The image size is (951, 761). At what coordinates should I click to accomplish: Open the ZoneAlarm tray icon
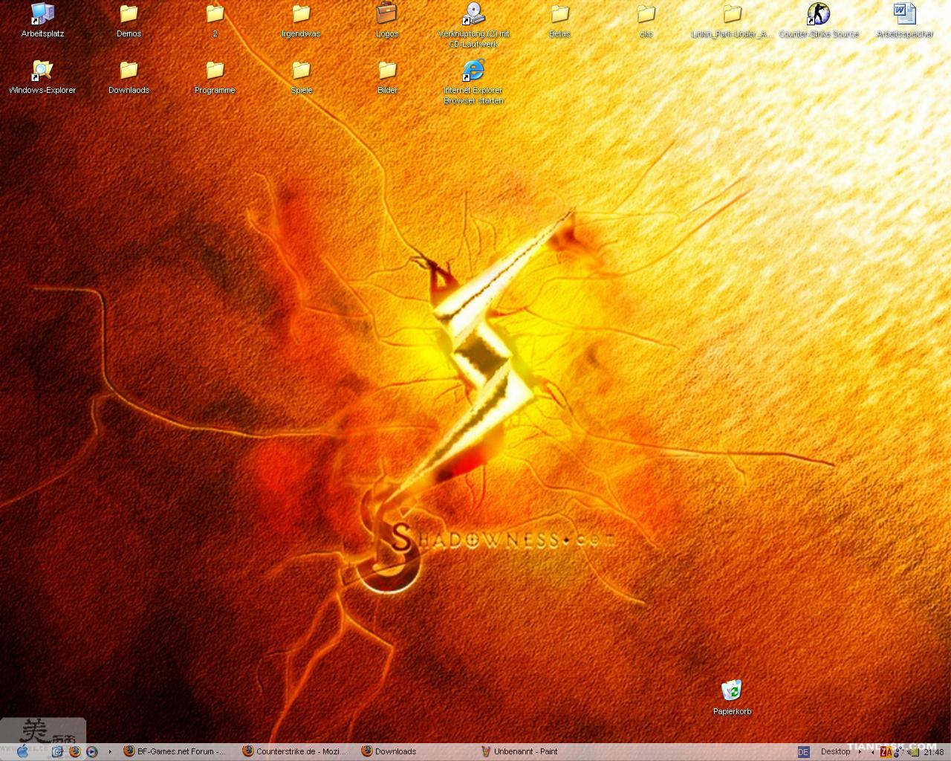(x=886, y=752)
